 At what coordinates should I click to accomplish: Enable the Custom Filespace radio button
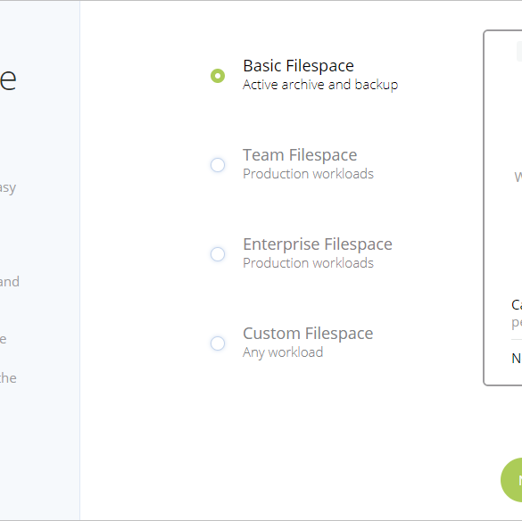[218, 343]
